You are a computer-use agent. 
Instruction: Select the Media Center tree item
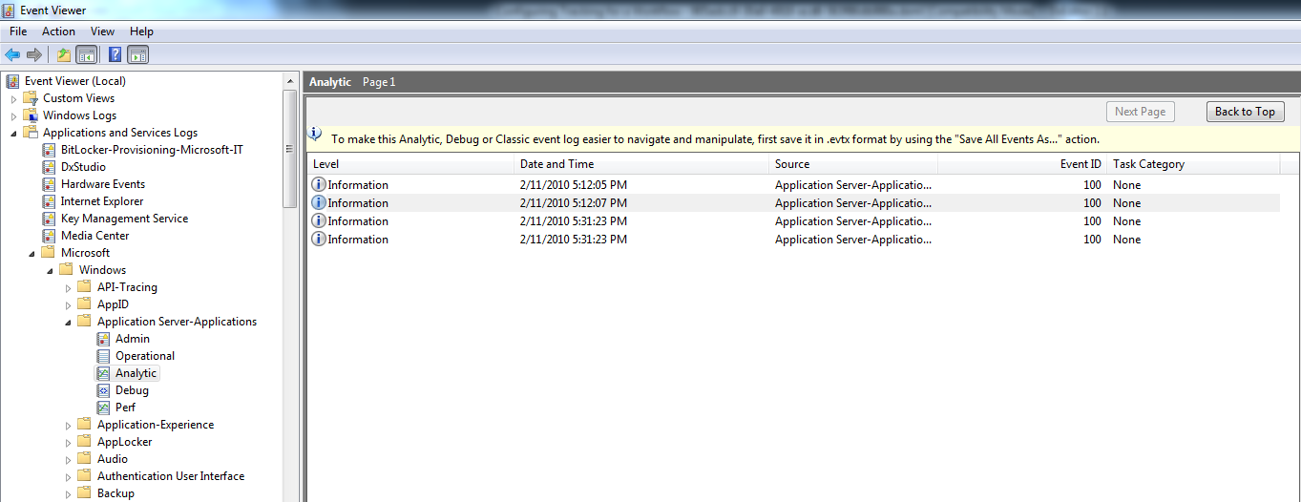[94, 236]
